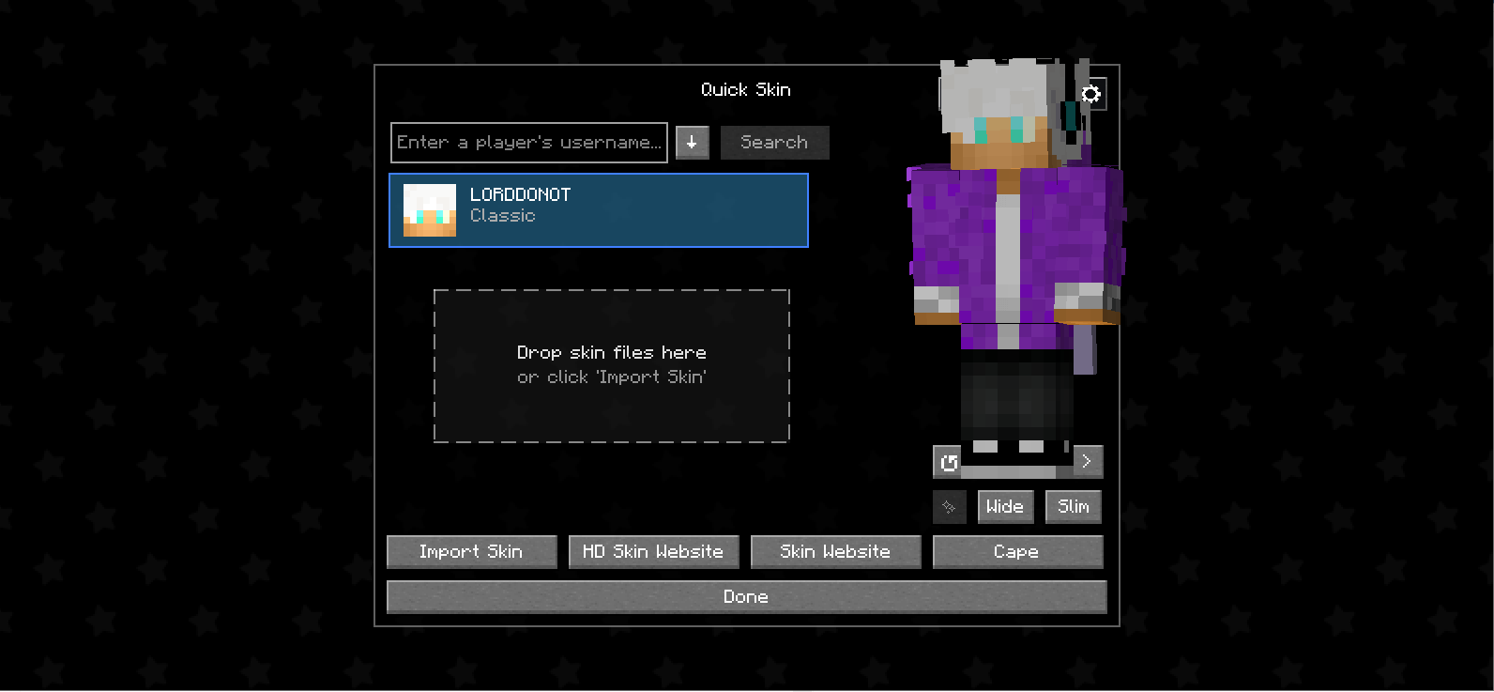Select the LORDDONOT Classic skin entry
The image size is (1494, 692).
pyautogui.click(x=599, y=210)
